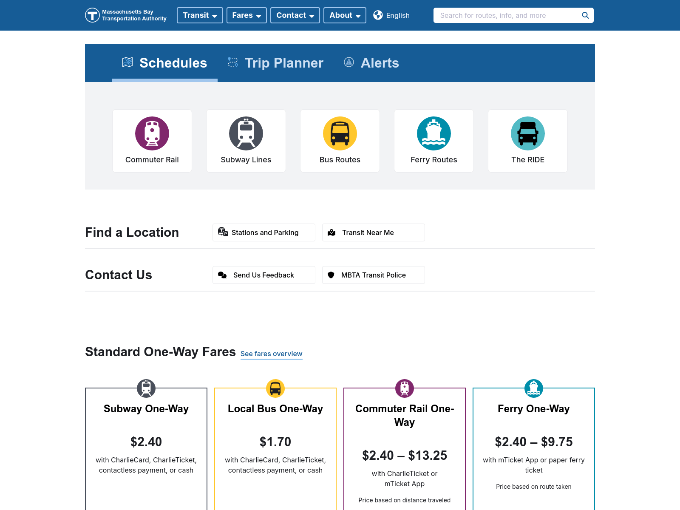Open the Bus Routes label link
Screen dimensions: 680x510
(x=340, y=160)
